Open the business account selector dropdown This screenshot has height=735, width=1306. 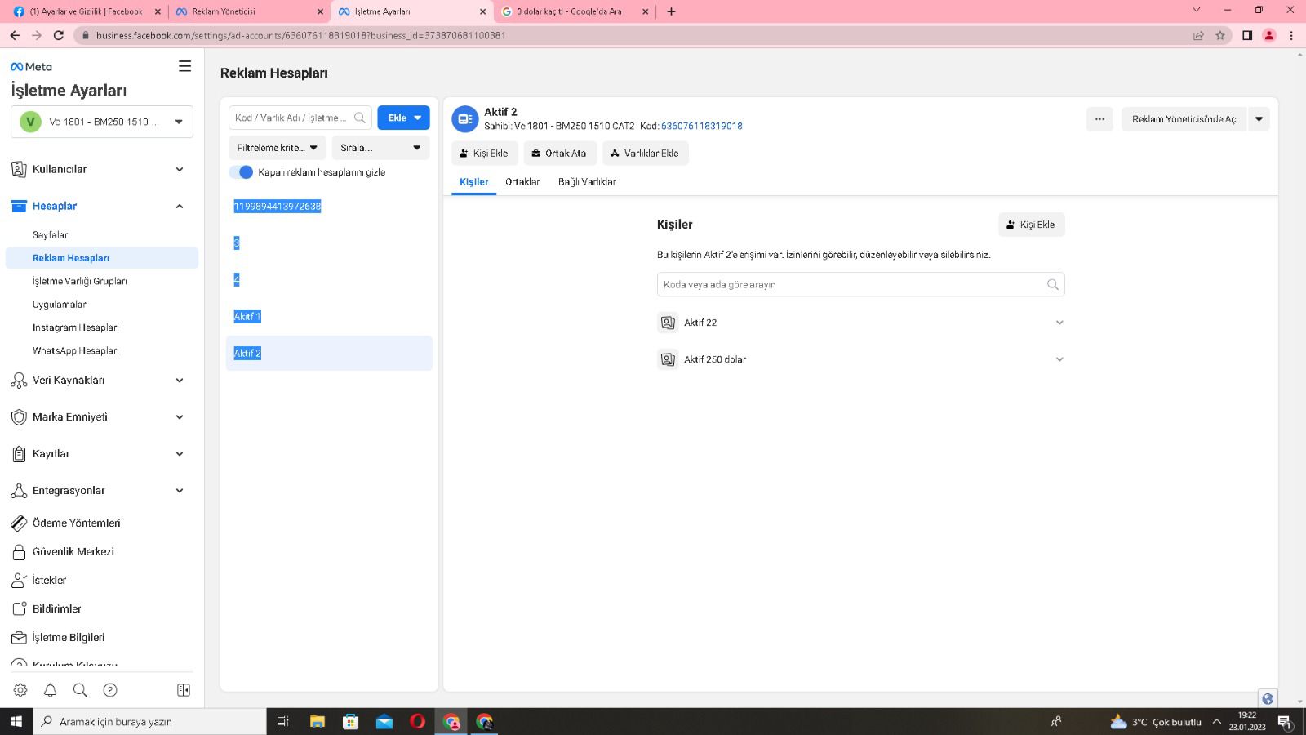[x=102, y=122]
